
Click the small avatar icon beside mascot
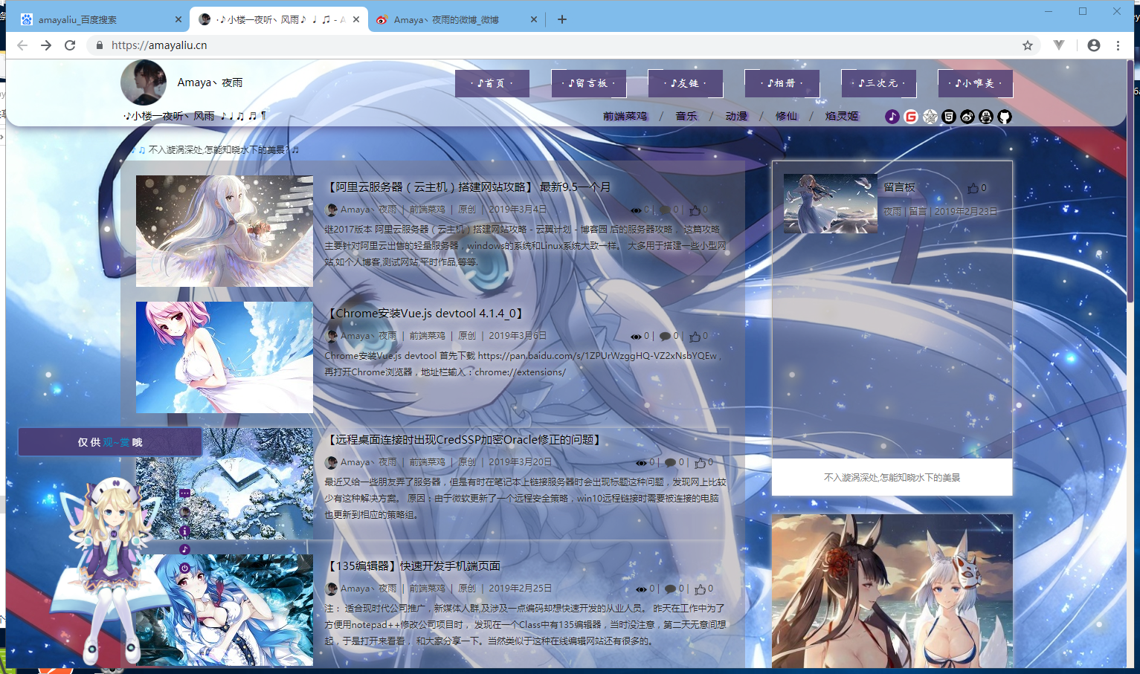[x=184, y=512]
